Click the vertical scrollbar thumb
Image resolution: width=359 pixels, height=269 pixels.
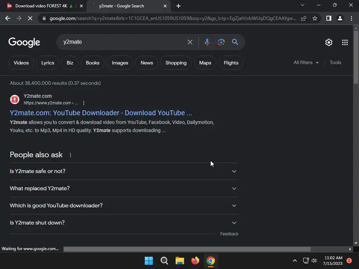click(356, 57)
